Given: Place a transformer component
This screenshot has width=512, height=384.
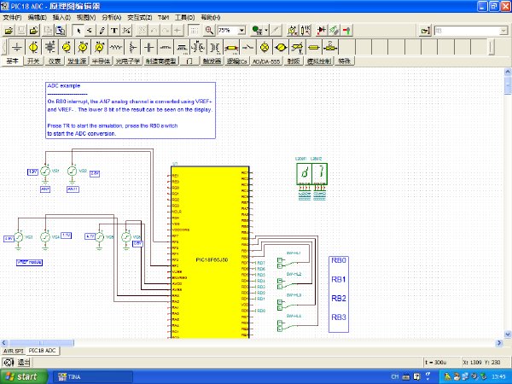Looking at the screenshot, I should coord(215,47).
